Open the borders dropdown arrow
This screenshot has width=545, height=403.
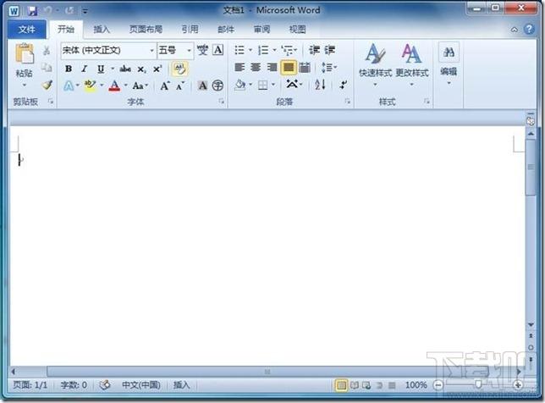(x=273, y=85)
